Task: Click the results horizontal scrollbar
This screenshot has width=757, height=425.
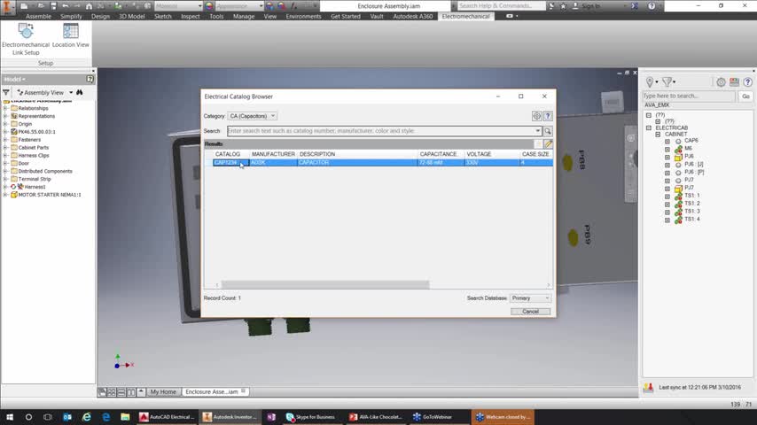Action: point(325,285)
